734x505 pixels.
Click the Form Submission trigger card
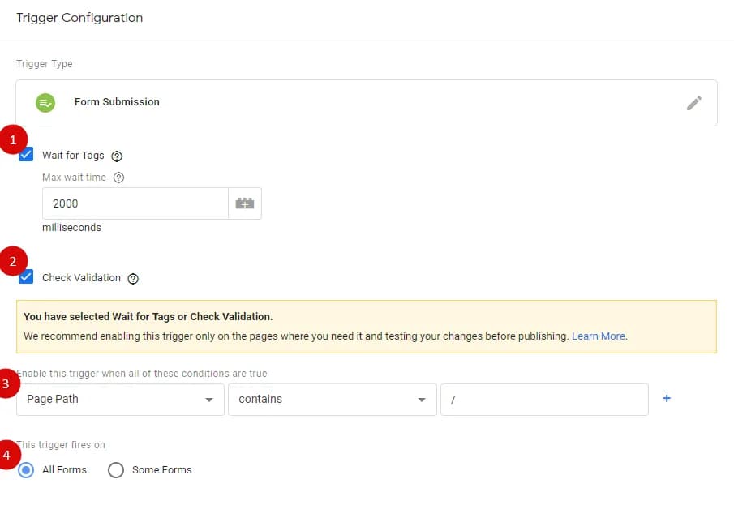pos(367,102)
